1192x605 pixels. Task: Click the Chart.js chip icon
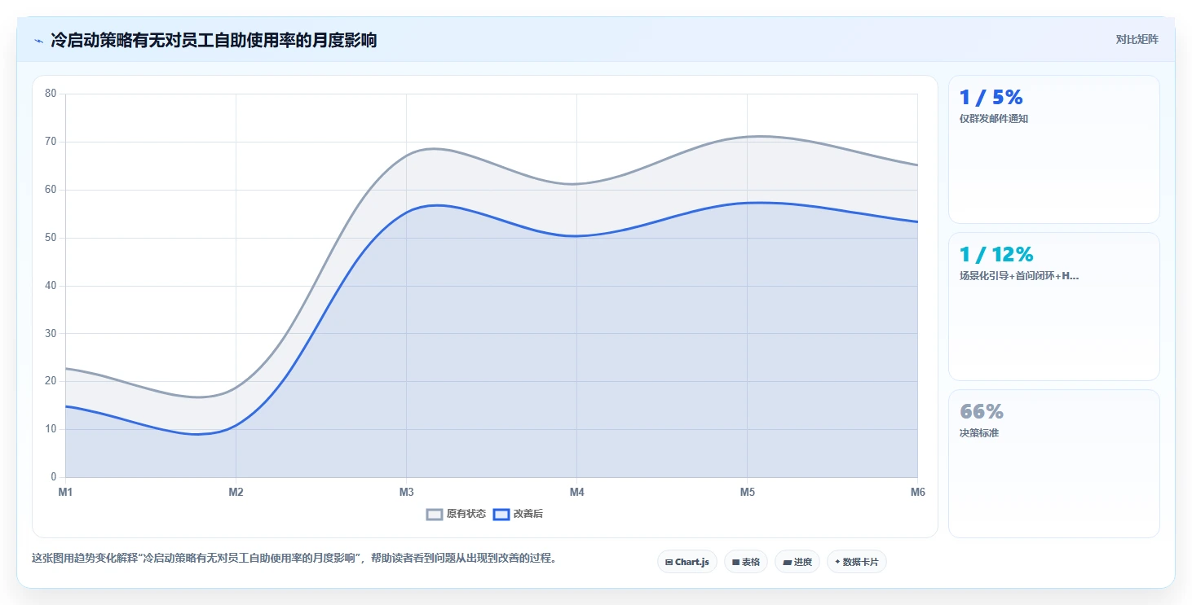click(669, 562)
